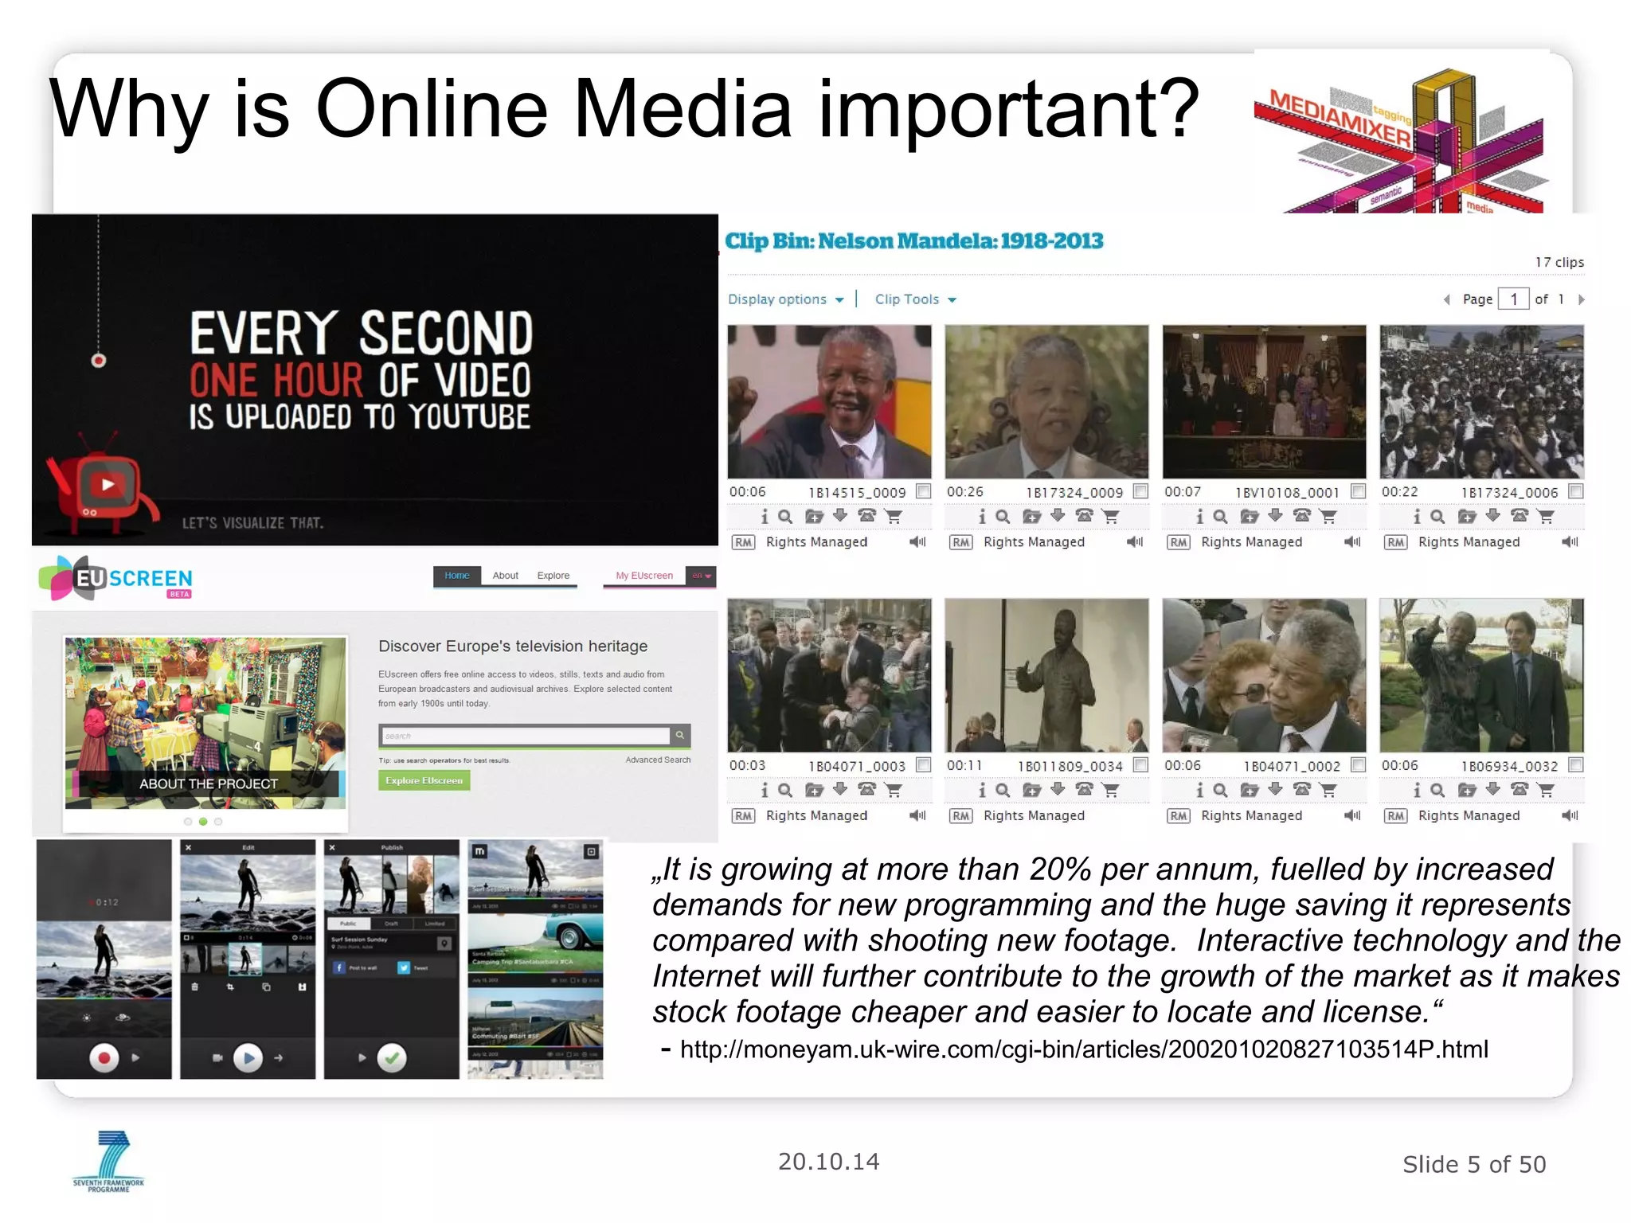This screenshot has width=1631, height=1223.
Task: Select the crop tool in the Edit screen
Action: pyautogui.click(x=230, y=987)
